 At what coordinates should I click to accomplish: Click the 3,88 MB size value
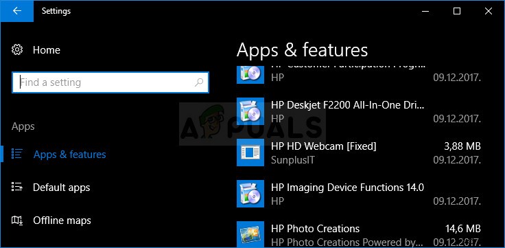point(462,146)
